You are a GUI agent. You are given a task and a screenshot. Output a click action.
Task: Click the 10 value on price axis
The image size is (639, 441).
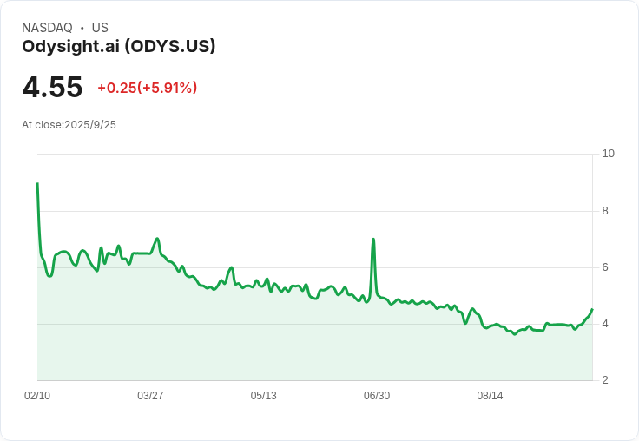click(608, 154)
